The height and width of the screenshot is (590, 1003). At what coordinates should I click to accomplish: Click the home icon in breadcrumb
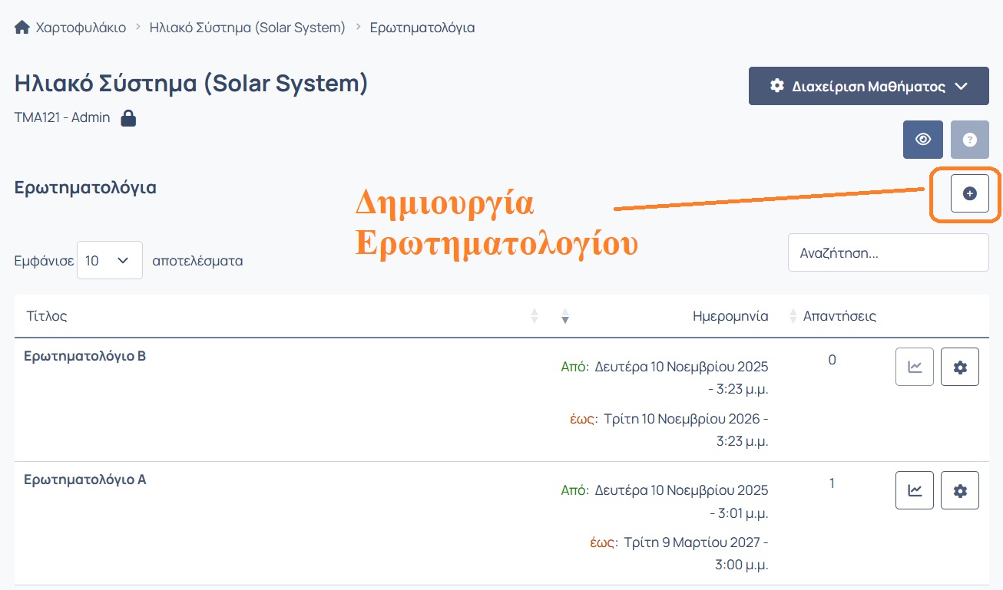click(22, 28)
